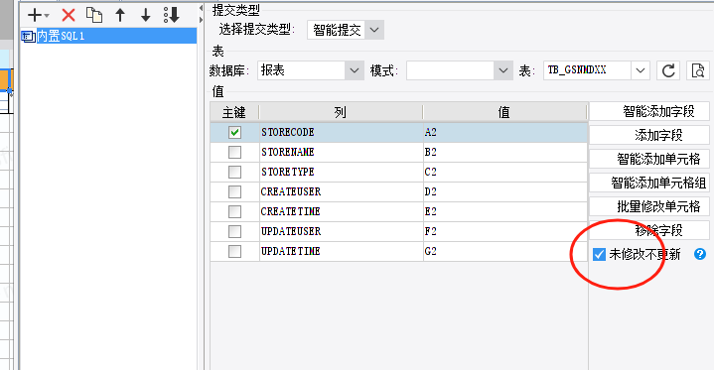The width and height of the screenshot is (714, 370).
Task: Click the 智能添加单元格组 button
Action: pos(649,183)
